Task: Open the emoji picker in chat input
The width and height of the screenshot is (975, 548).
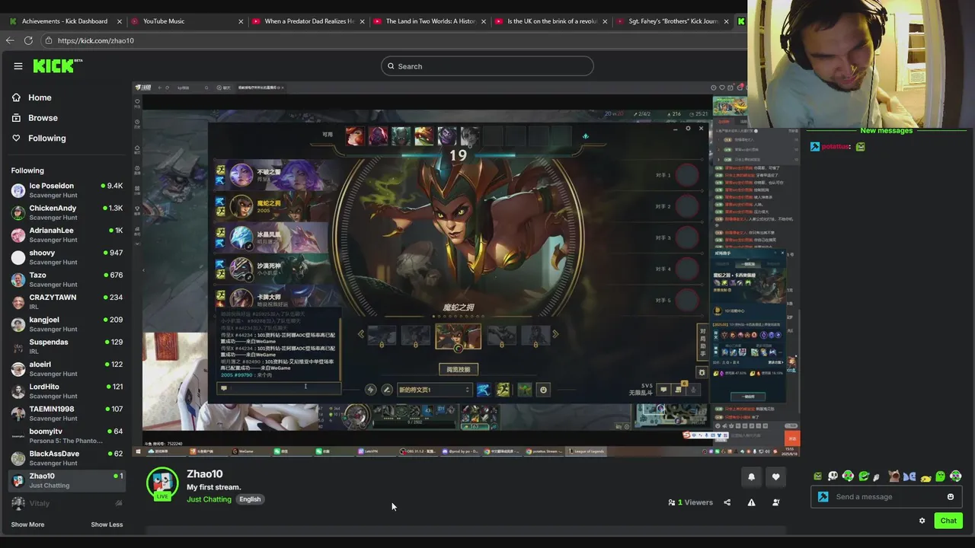Action: 951,497
